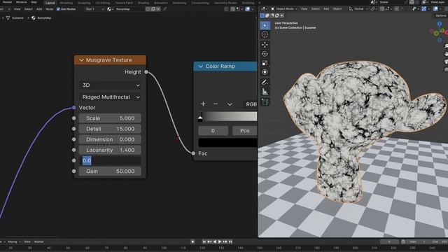Select the Transform tool
This screenshot has height=252, width=448.
265,72
